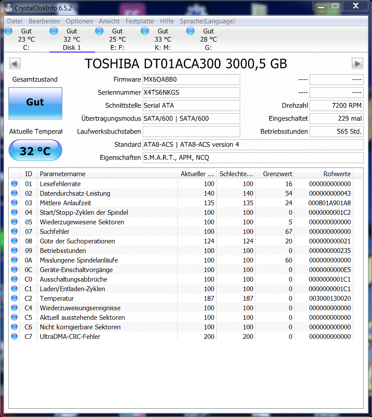Click the Gut overall health status button
The image size is (372, 417).
(36, 103)
